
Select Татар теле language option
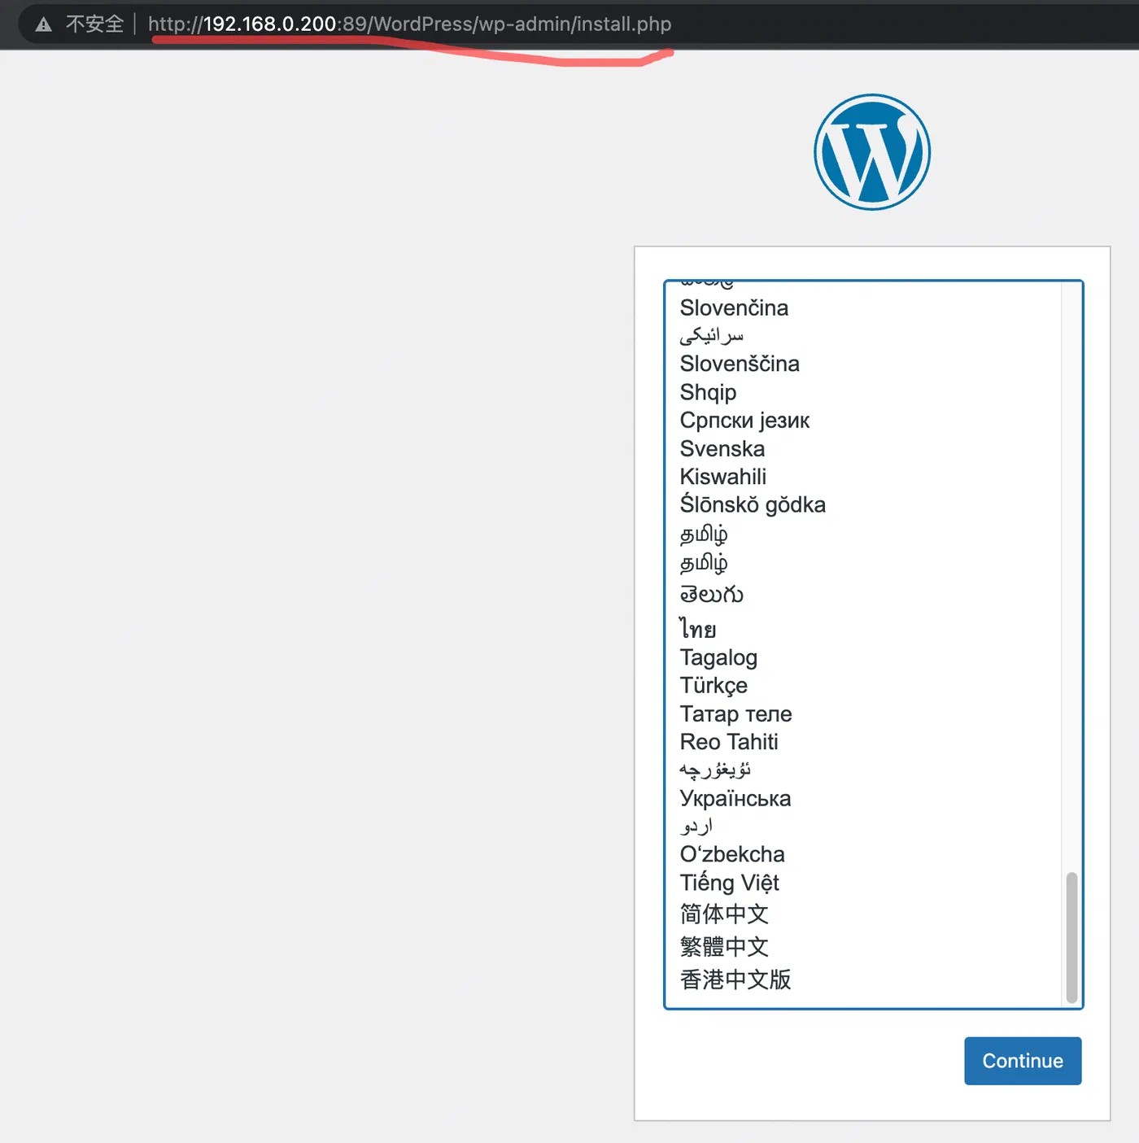tap(735, 714)
